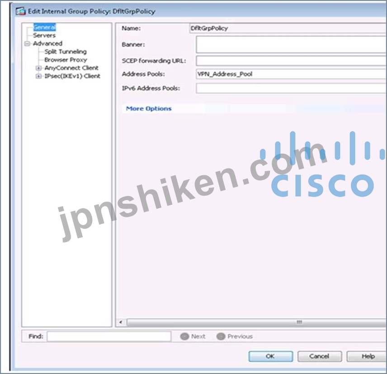Screen dimensions: 387x374
Task: Click the horizontal scrollbar thumb
Action: point(257,322)
